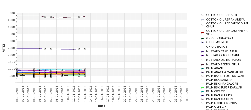The image size is (251, 110).
Task: Select PALM KANDLA CPO legend entry
Action: (x=219, y=95)
